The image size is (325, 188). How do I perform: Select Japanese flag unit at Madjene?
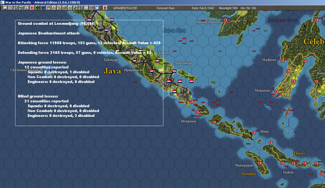(282, 61)
